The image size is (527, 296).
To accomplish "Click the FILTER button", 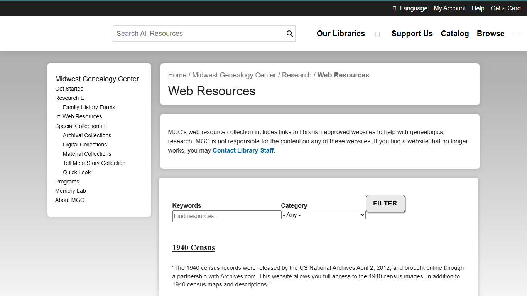I will coord(385,203).
